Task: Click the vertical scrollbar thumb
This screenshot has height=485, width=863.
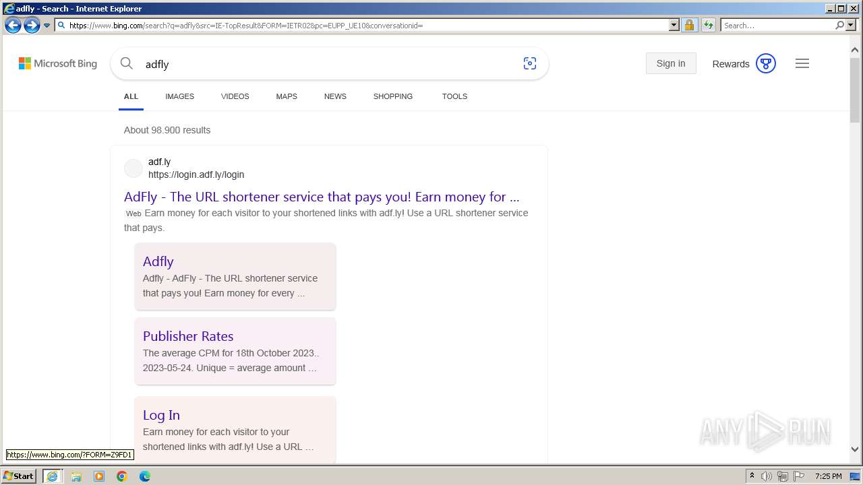Action: [855, 90]
